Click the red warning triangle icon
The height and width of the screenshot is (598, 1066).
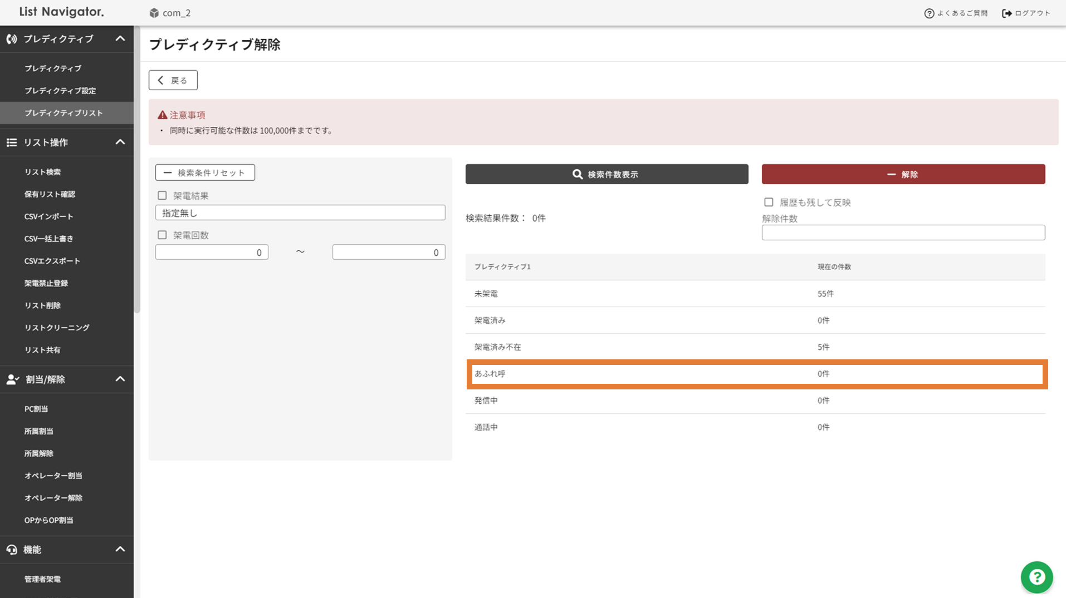[162, 115]
